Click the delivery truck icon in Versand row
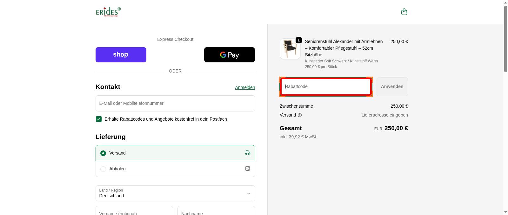This screenshot has height=215, width=508. pos(248,153)
